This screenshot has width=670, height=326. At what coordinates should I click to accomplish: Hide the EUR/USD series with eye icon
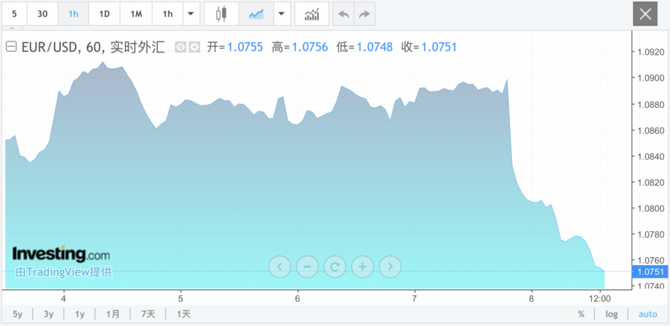(181, 47)
